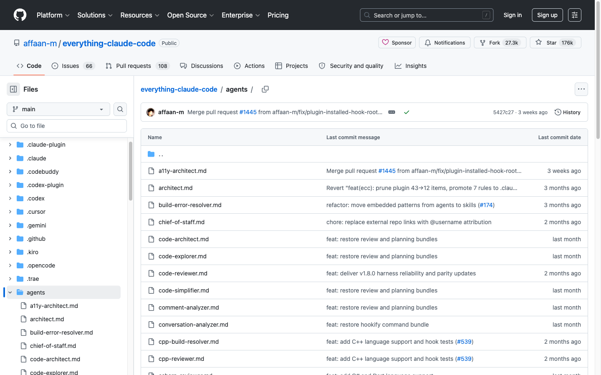The image size is (601, 375).
Task: Expand the .github folder in tree
Action: 10,239
